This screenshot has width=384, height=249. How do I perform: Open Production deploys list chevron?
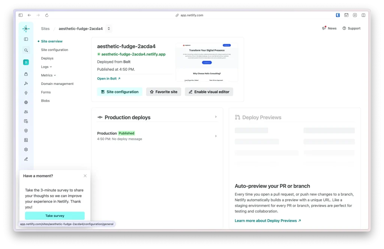tap(216, 117)
